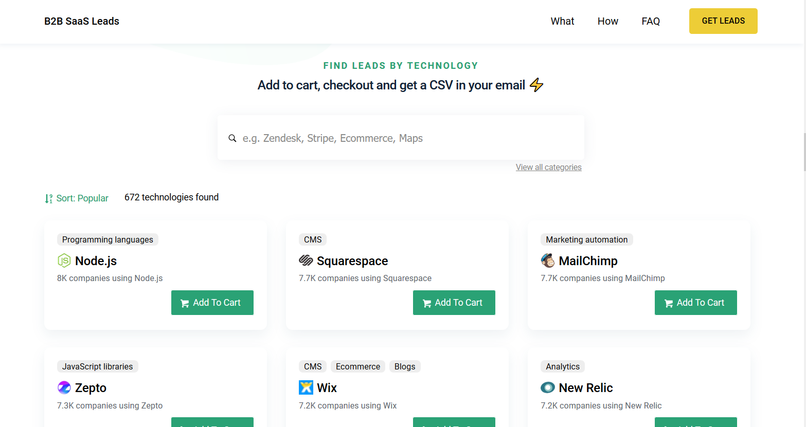806x427 pixels.
Task: Go to the How section
Action: [607, 21]
